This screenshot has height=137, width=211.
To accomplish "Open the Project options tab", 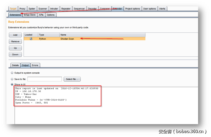I will click(132, 9).
